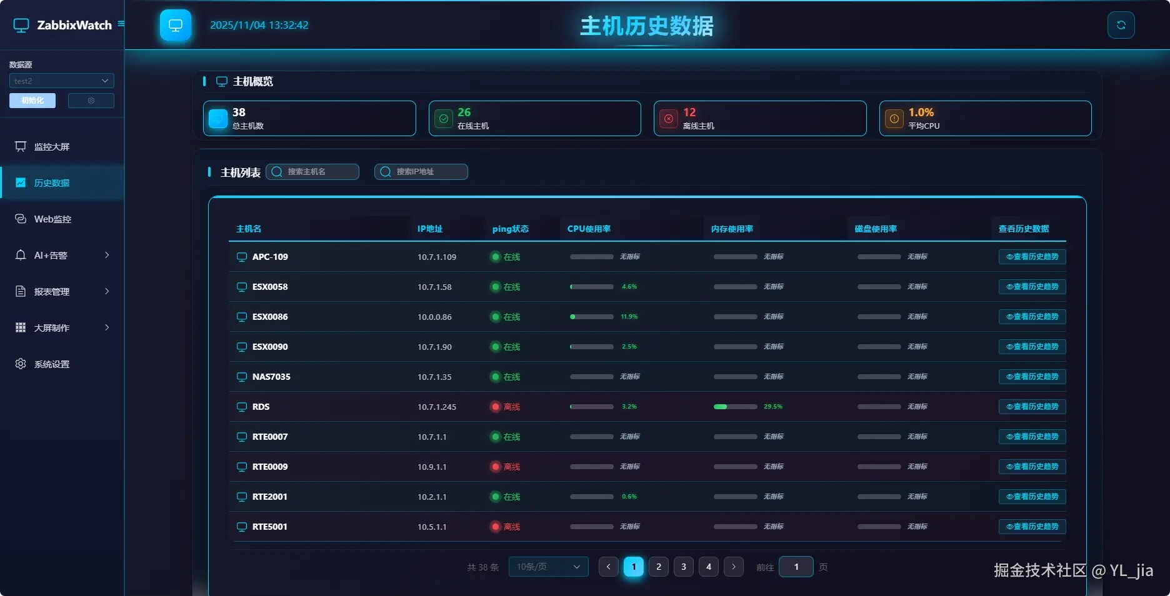Go to Web监控 page
This screenshot has height=596, width=1170.
tap(62, 219)
